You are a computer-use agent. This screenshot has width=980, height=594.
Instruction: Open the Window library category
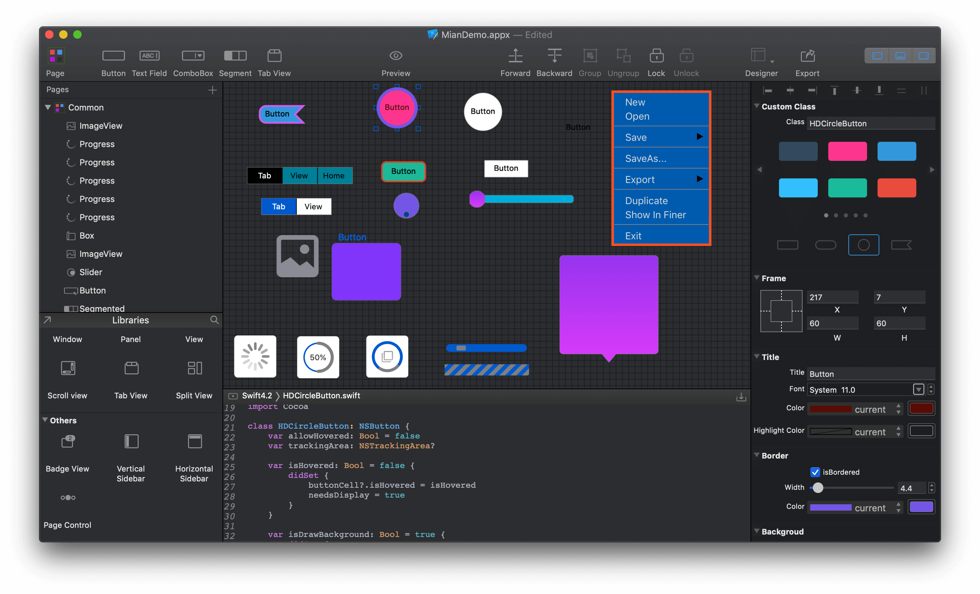coord(68,339)
